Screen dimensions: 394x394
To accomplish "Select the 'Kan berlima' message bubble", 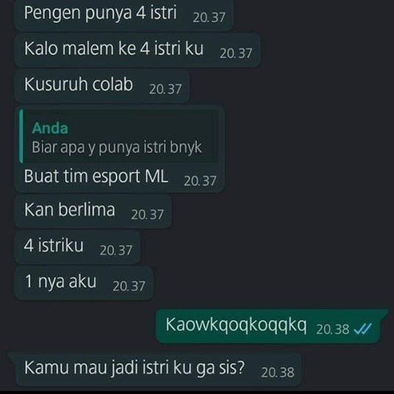I will pyautogui.click(x=93, y=211).
